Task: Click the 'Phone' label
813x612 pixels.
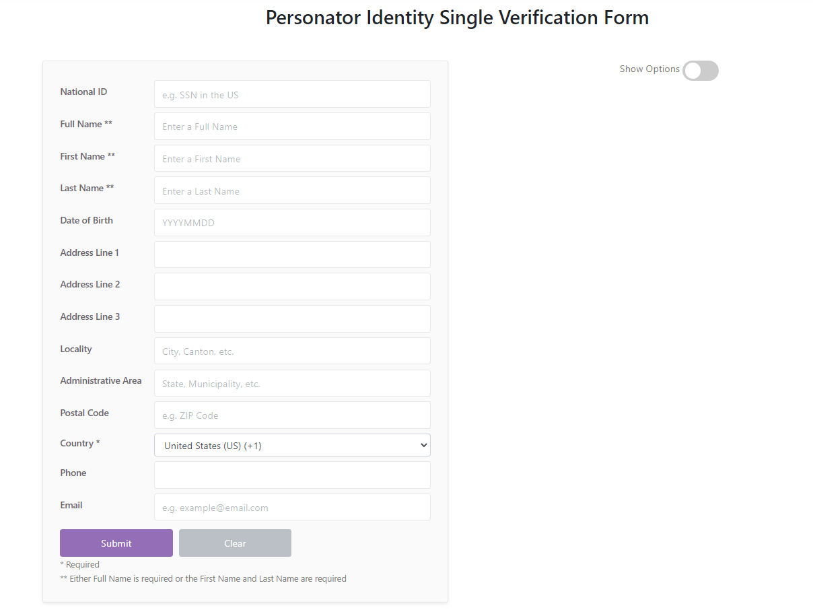Action: 73,473
